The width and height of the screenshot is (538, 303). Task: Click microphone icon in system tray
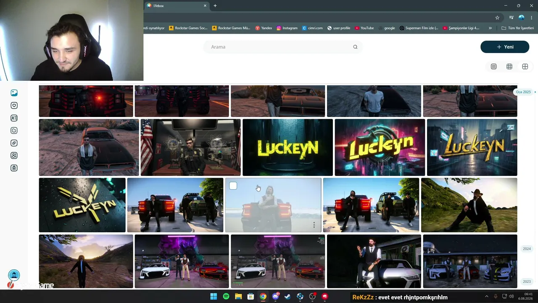(496, 296)
